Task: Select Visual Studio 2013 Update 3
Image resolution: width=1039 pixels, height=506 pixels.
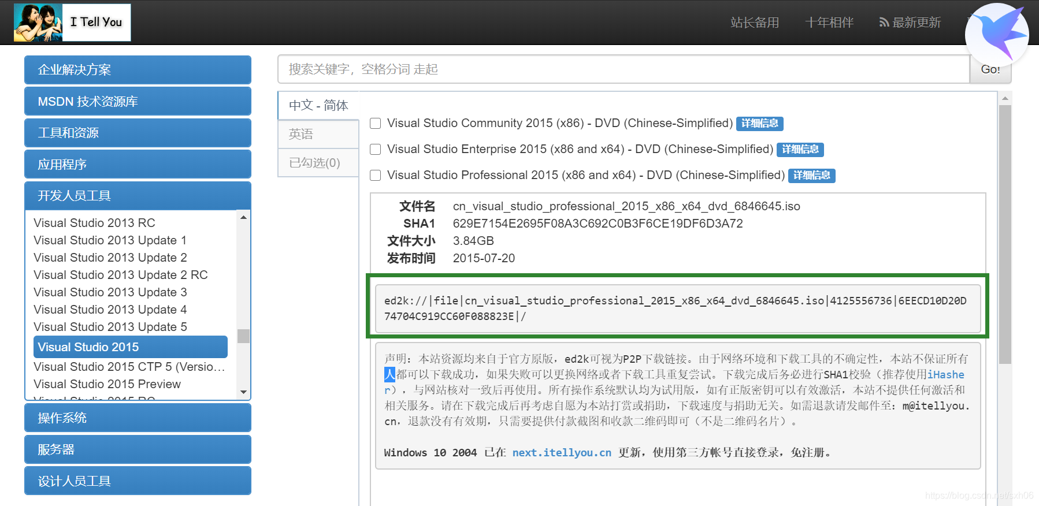Action: pos(110,292)
